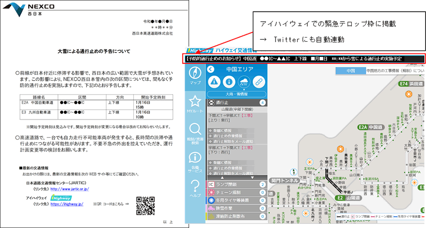Screen dimensions: 426x228
Task: Click the sun icon near 北九州J
Action: coord(305,214)
